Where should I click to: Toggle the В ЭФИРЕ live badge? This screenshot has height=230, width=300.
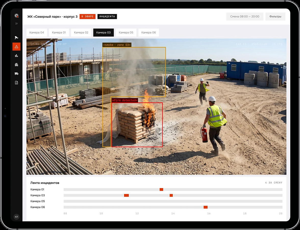pos(87,16)
